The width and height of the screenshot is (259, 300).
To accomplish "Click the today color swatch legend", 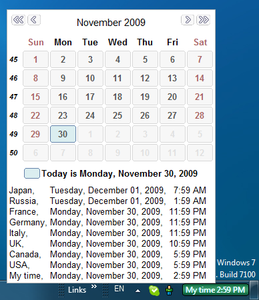I will point(32,173).
